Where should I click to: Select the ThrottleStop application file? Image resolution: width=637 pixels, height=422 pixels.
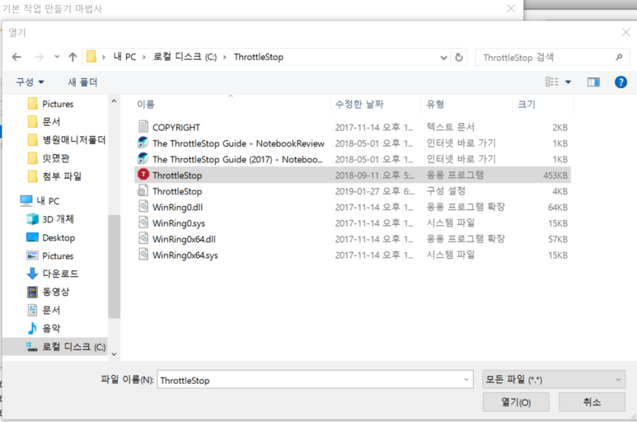tap(353, 175)
